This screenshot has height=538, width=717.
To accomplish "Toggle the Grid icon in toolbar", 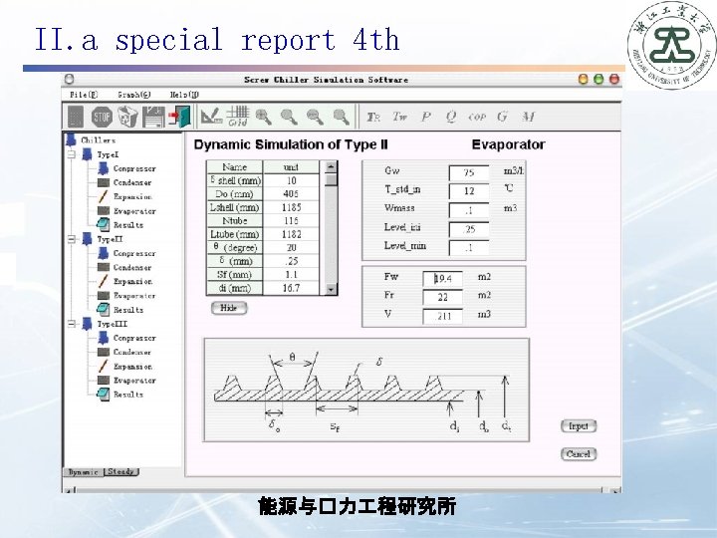I will pos(238,117).
